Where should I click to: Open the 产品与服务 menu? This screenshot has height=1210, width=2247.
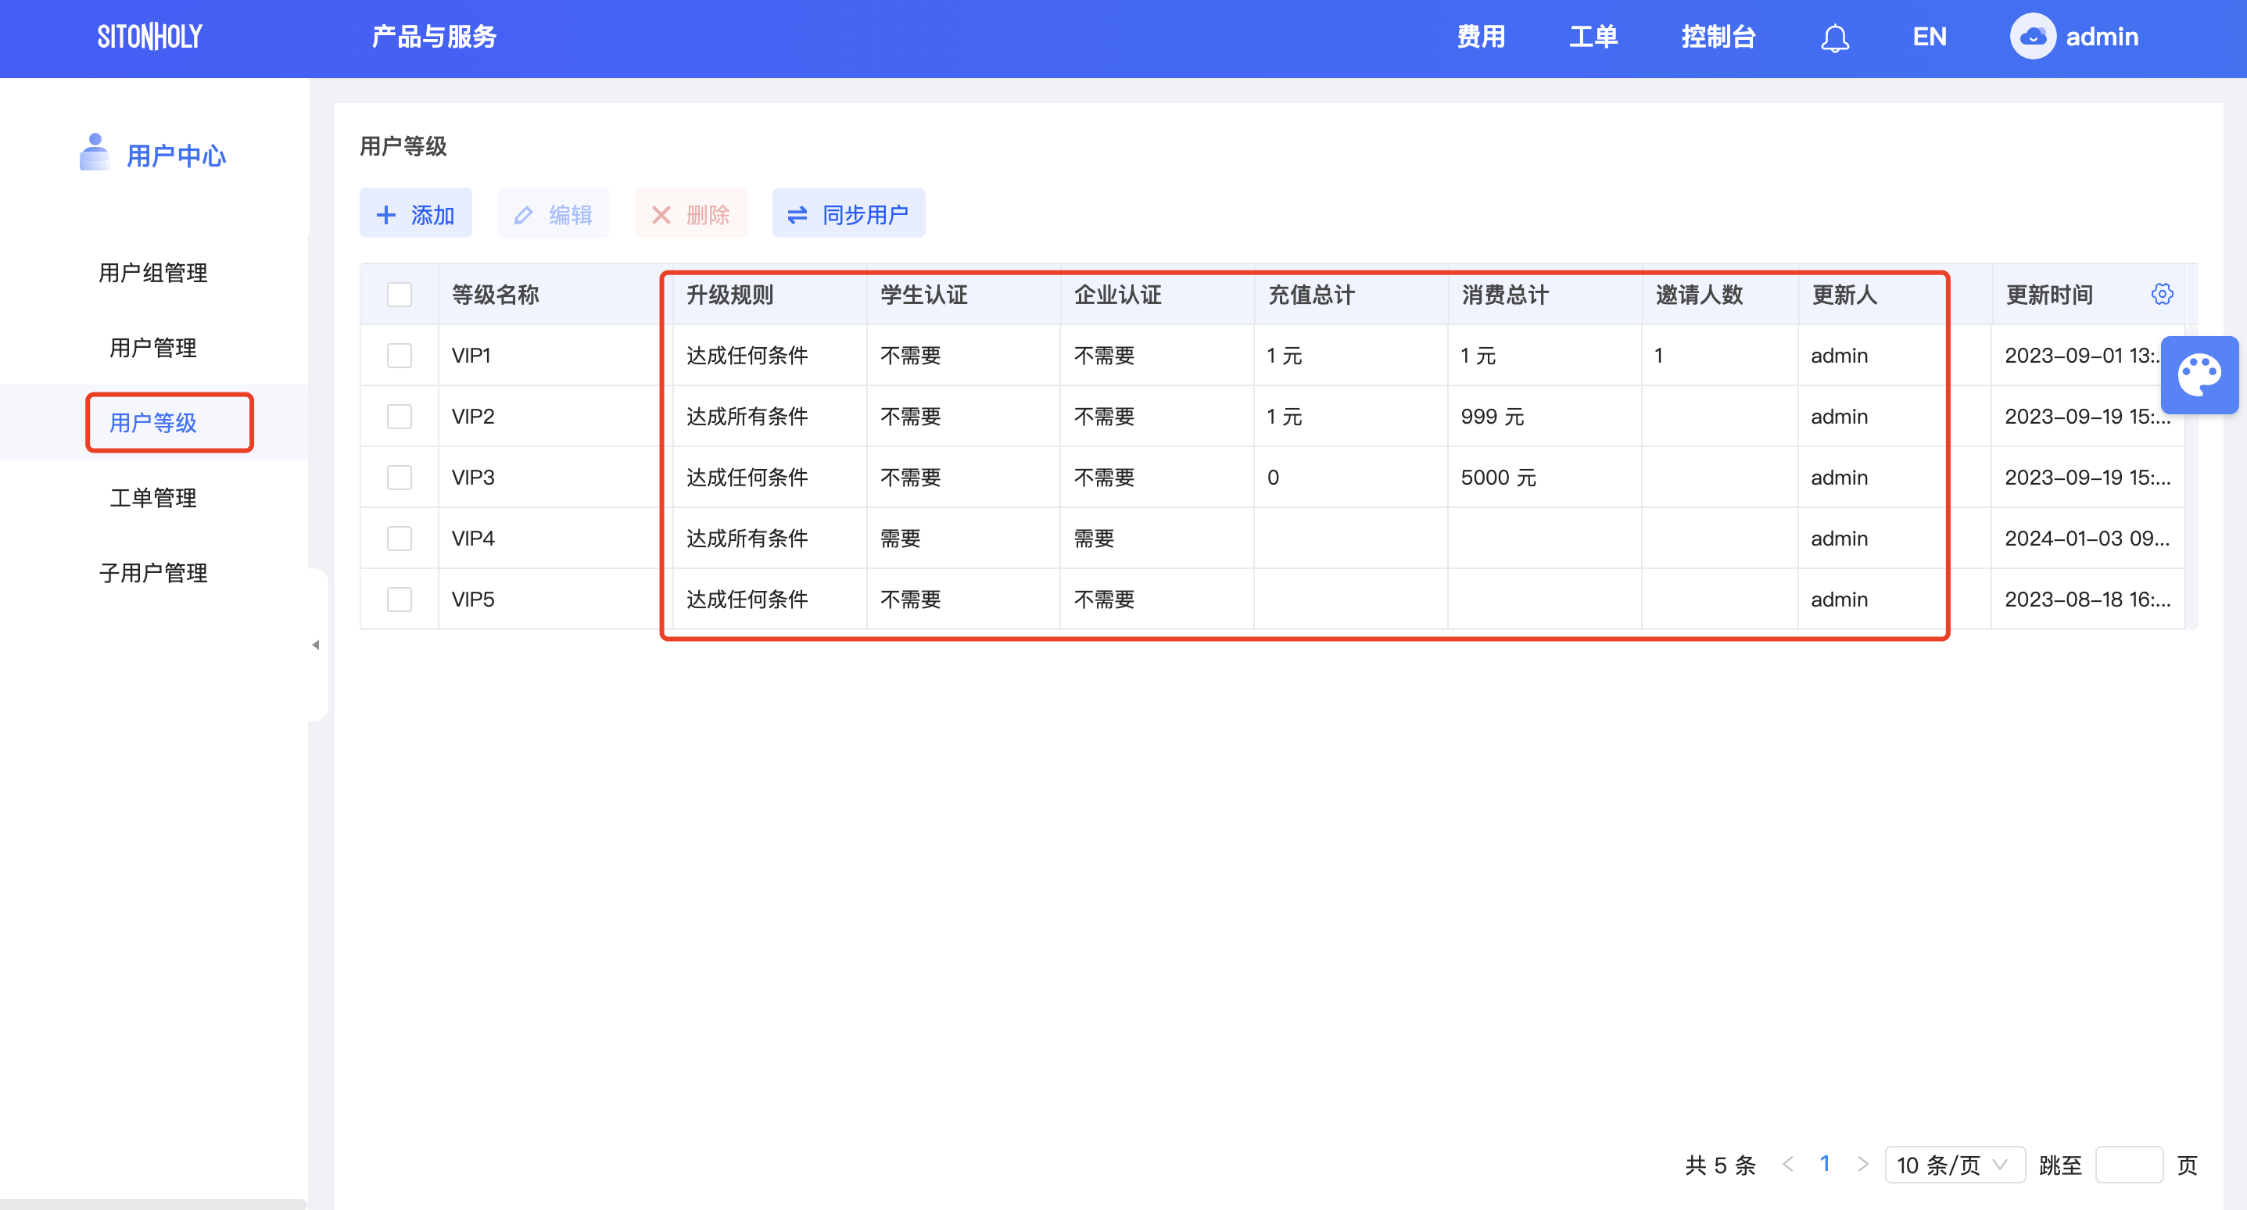pyautogui.click(x=433, y=37)
